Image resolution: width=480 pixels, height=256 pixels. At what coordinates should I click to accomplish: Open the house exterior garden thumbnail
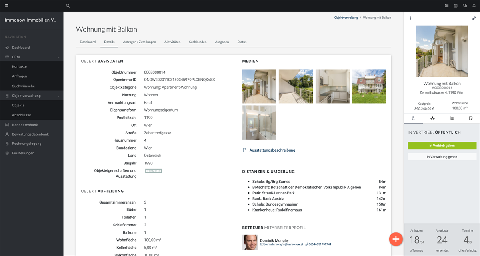369,86
